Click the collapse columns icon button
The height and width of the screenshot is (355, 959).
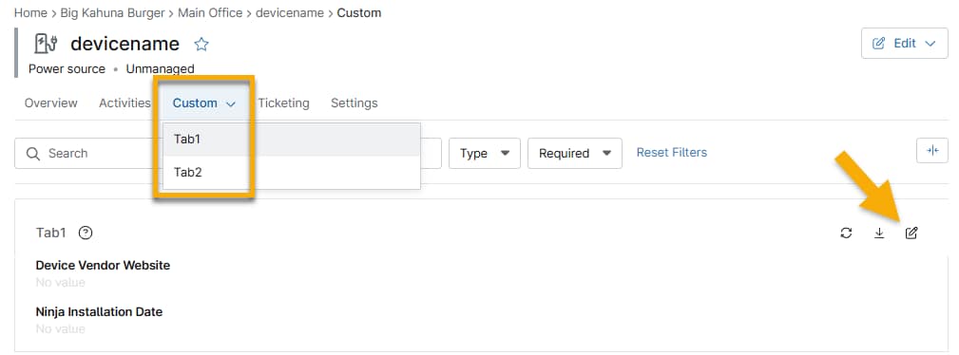(x=932, y=150)
